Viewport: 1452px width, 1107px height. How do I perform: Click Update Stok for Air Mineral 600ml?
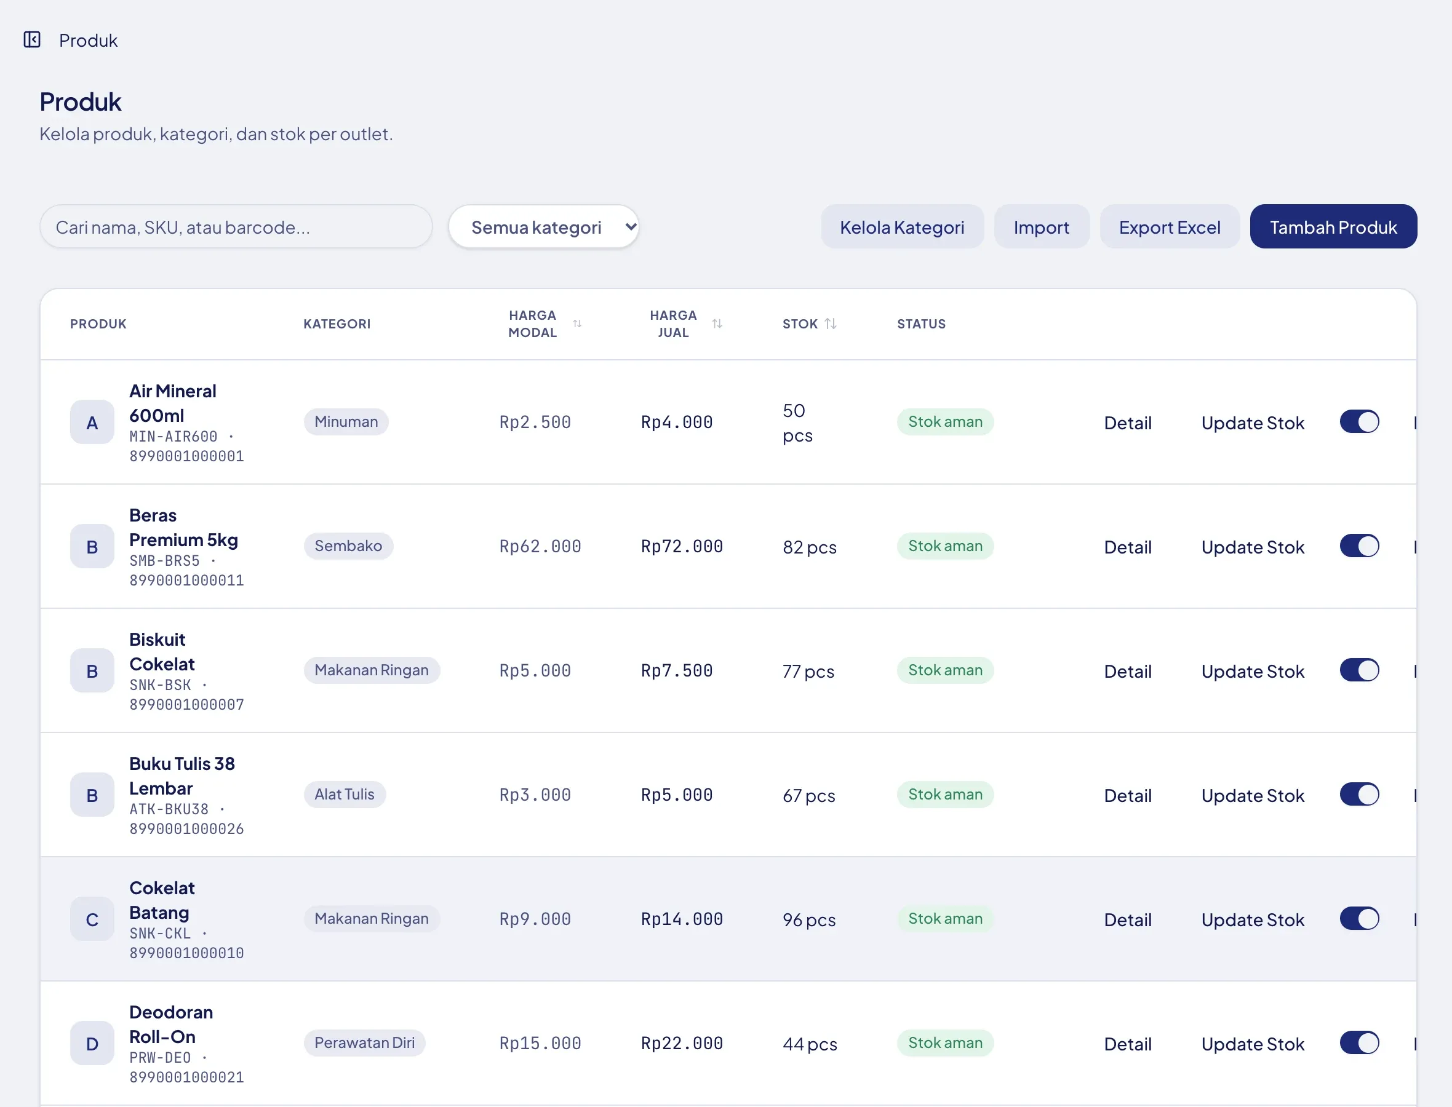point(1252,423)
